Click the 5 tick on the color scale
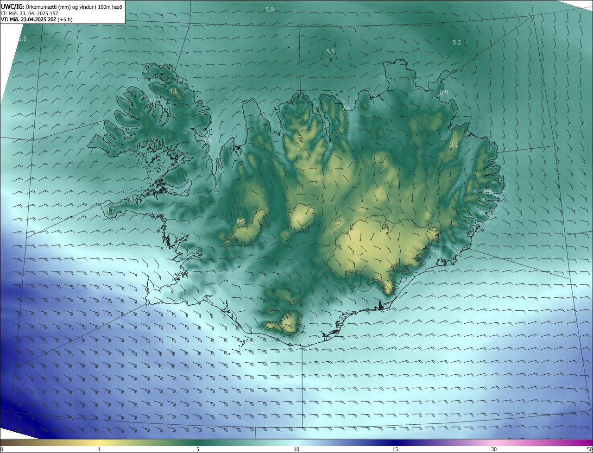The image size is (593, 453). click(x=198, y=449)
